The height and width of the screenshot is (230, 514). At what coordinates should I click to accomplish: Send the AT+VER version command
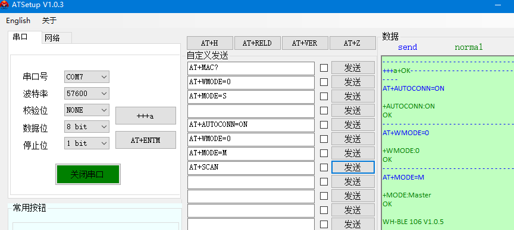tap(305, 43)
